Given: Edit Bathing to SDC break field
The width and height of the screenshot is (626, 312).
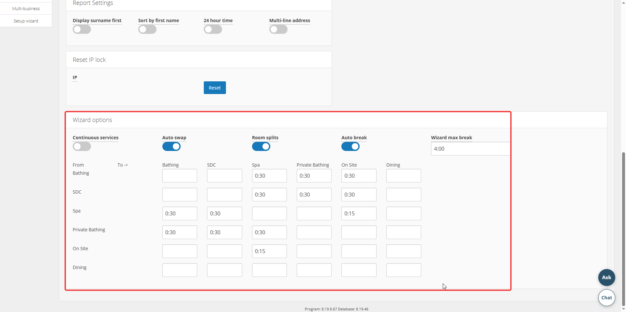Looking at the screenshot, I should tap(225, 176).
